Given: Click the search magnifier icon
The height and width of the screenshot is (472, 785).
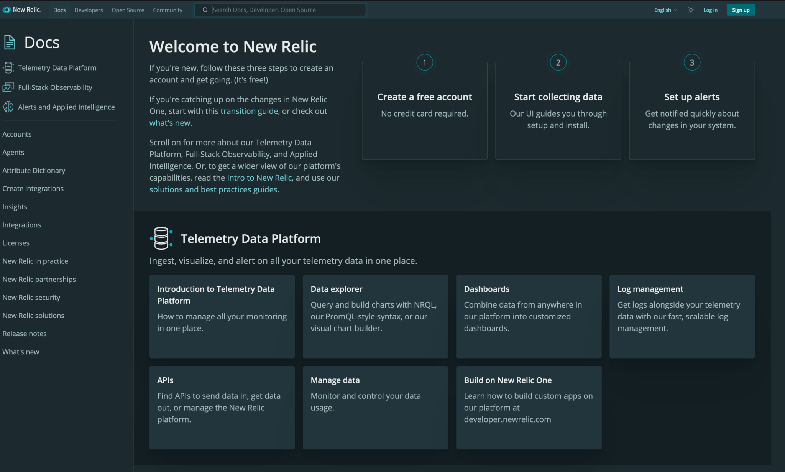Looking at the screenshot, I should (205, 10).
